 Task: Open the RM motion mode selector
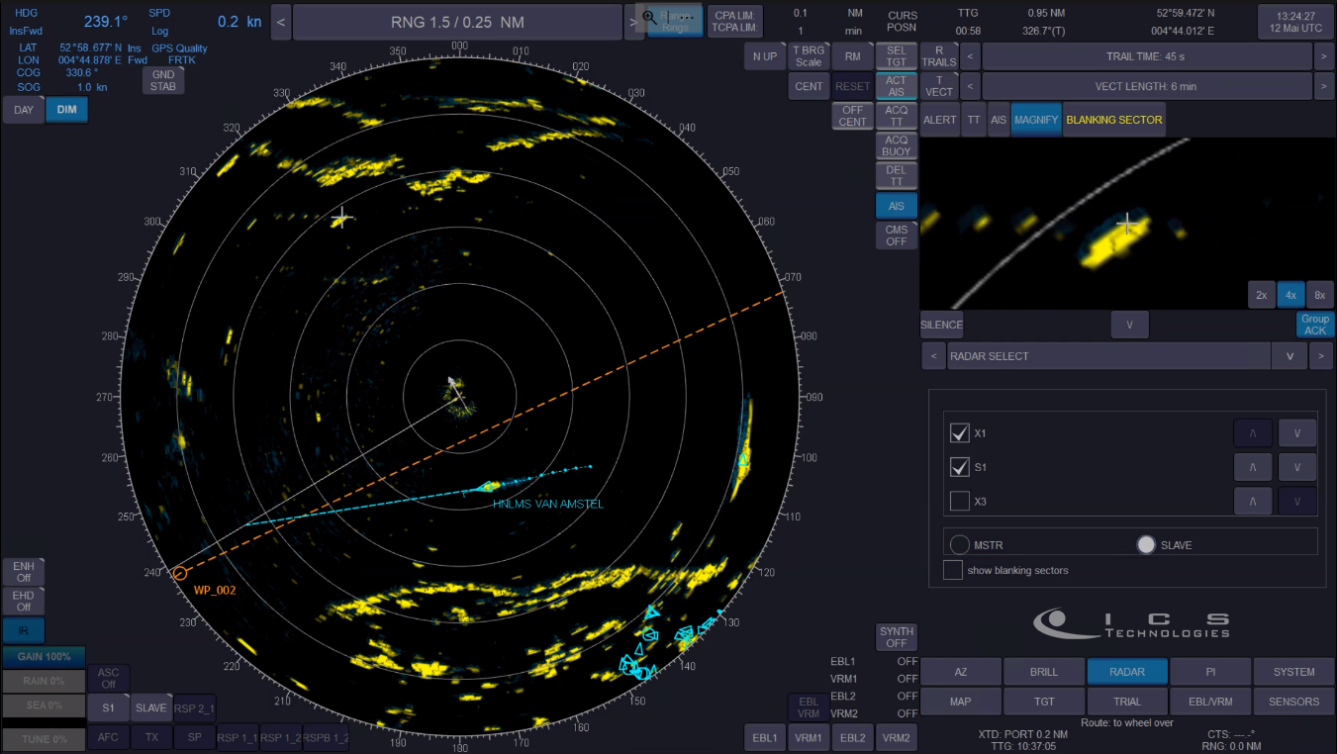click(x=852, y=56)
